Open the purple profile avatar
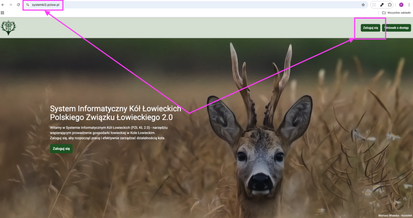The height and width of the screenshot is (218, 413). (x=401, y=5)
